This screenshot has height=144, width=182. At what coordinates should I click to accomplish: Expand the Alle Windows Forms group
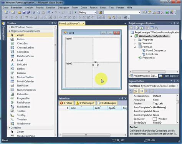click(x=9, y=27)
